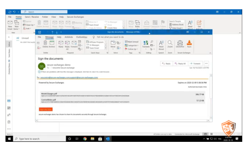Click Undo in the Outlook quick access toolbar
This screenshot has height=157, width=249.
point(14,12)
